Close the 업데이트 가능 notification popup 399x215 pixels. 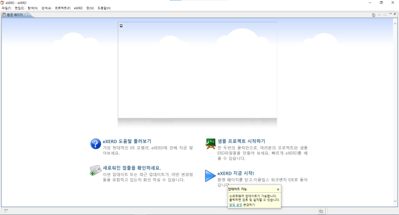pos(278,189)
